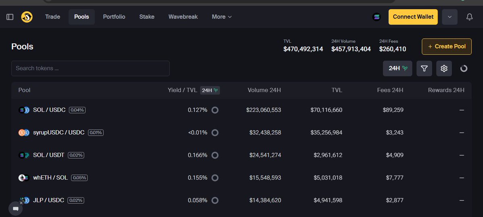Go to the Trade tab

[x=52, y=17]
